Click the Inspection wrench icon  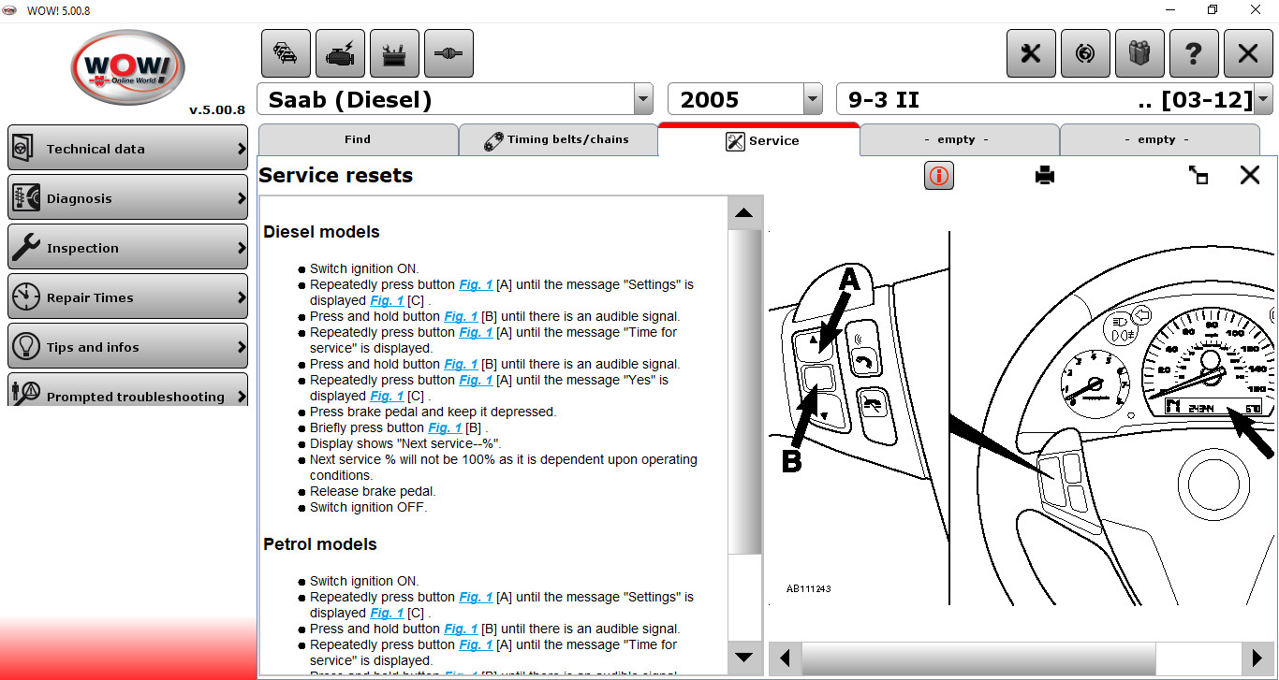click(x=25, y=248)
